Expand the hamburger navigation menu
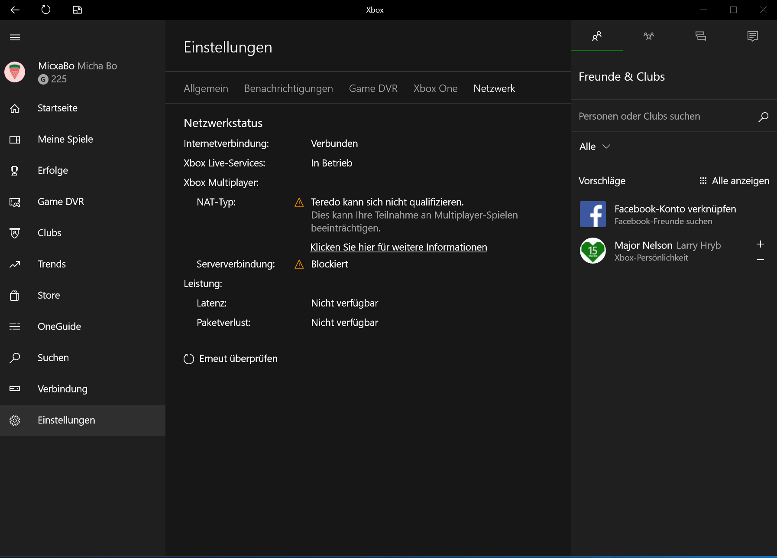The image size is (777, 558). point(15,37)
